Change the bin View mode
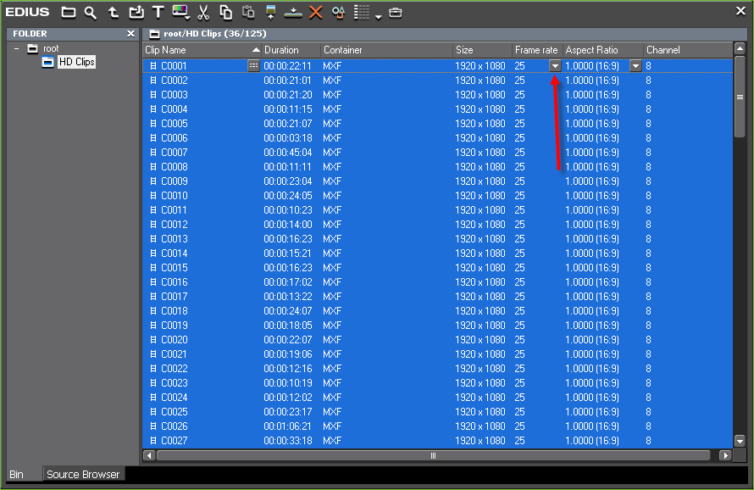This screenshot has width=754, height=490. [x=362, y=13]
